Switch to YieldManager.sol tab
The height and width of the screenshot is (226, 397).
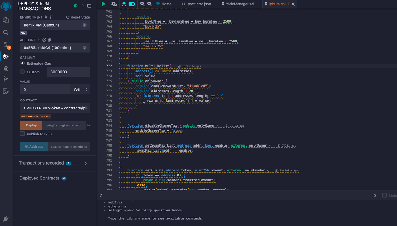click(238, 4)
